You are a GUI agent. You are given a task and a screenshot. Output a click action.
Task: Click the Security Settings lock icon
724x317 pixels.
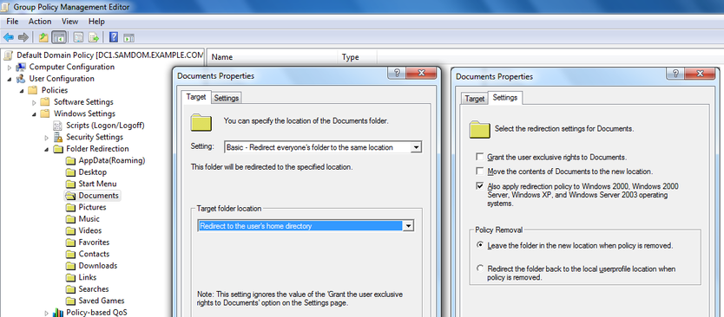pos(57,138)
